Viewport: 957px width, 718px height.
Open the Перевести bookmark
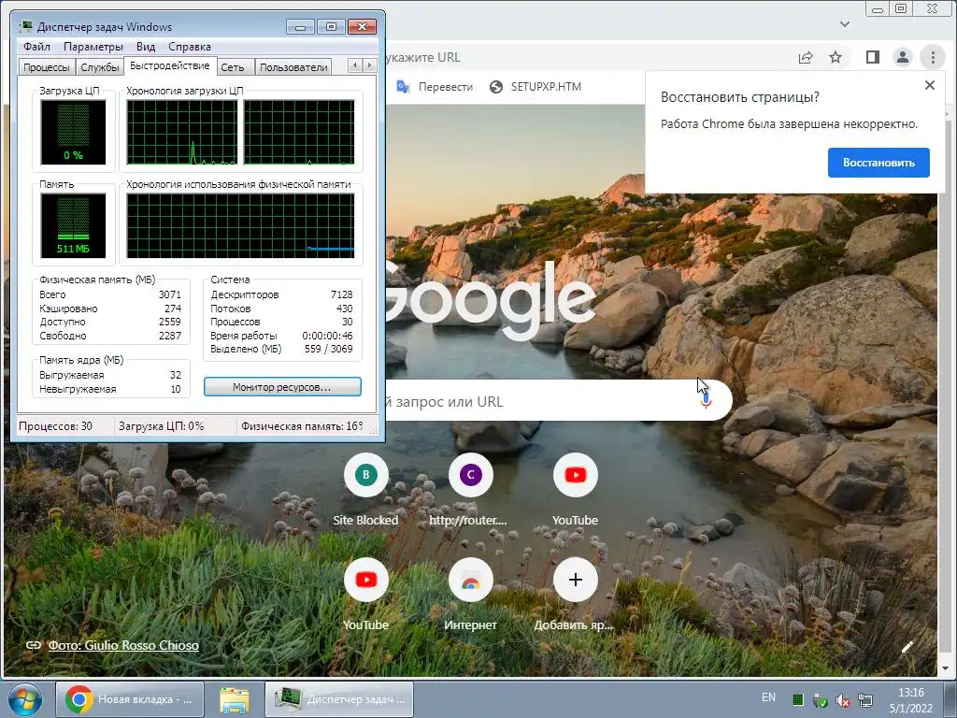pyautogui.click(x=435, y=87)
